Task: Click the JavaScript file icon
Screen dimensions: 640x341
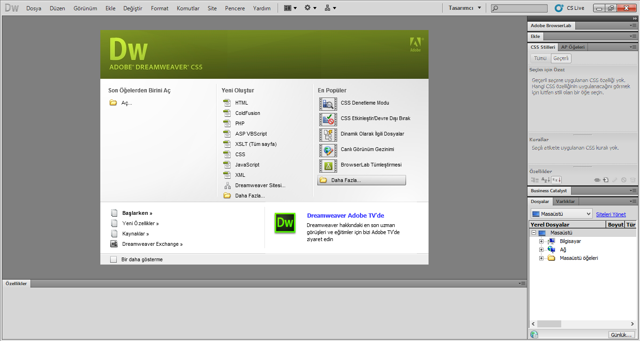Action: click(x=227, y=165)
